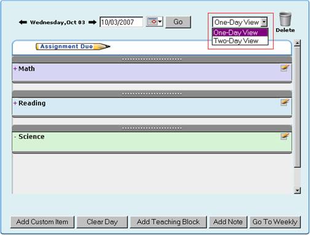Expand the Reading block with plus sign

(x=15, y=103)
